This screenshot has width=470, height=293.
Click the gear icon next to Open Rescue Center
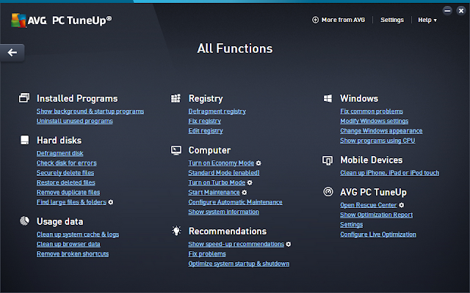point(401,205)
